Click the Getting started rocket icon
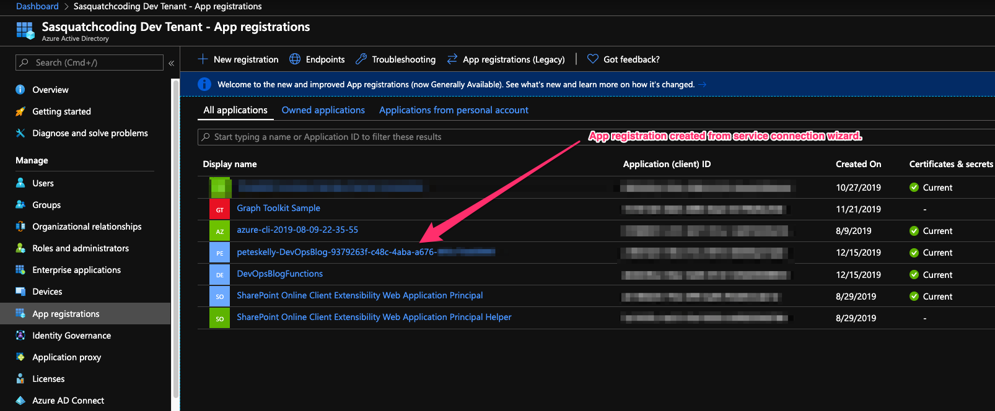Screen dimensions: 995x411 click(20, 111)
